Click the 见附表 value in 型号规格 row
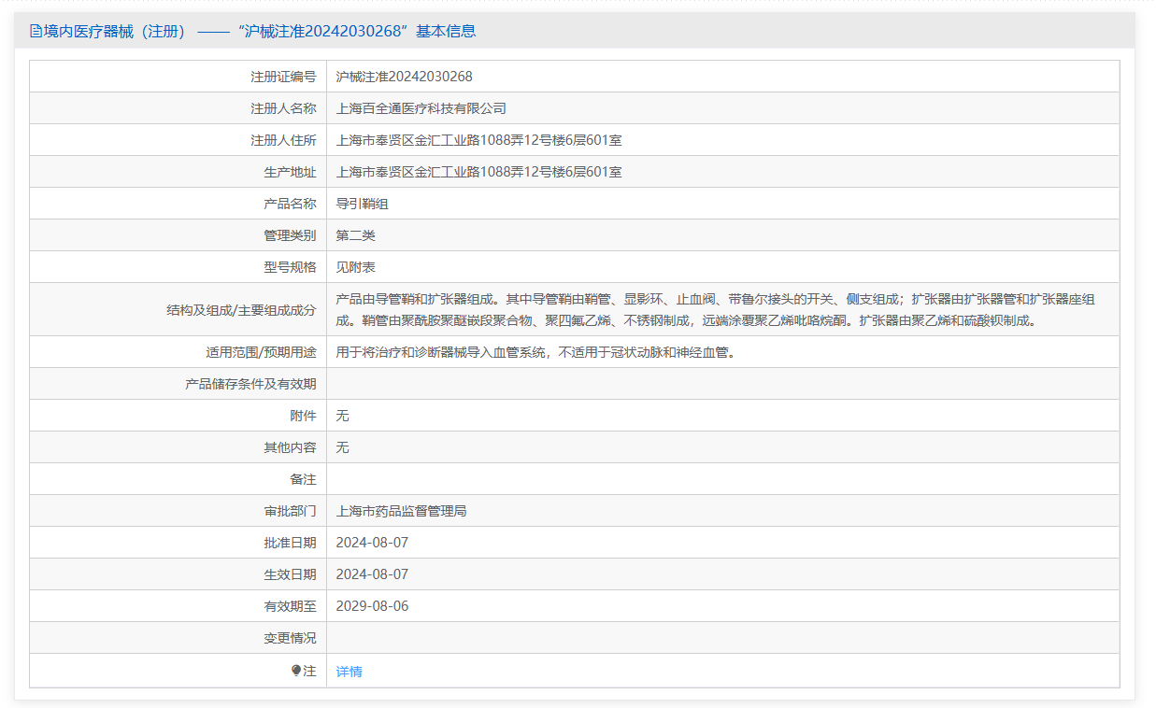Image resolution: width=1156 pixels, height=708 pixels. [355, 267]
